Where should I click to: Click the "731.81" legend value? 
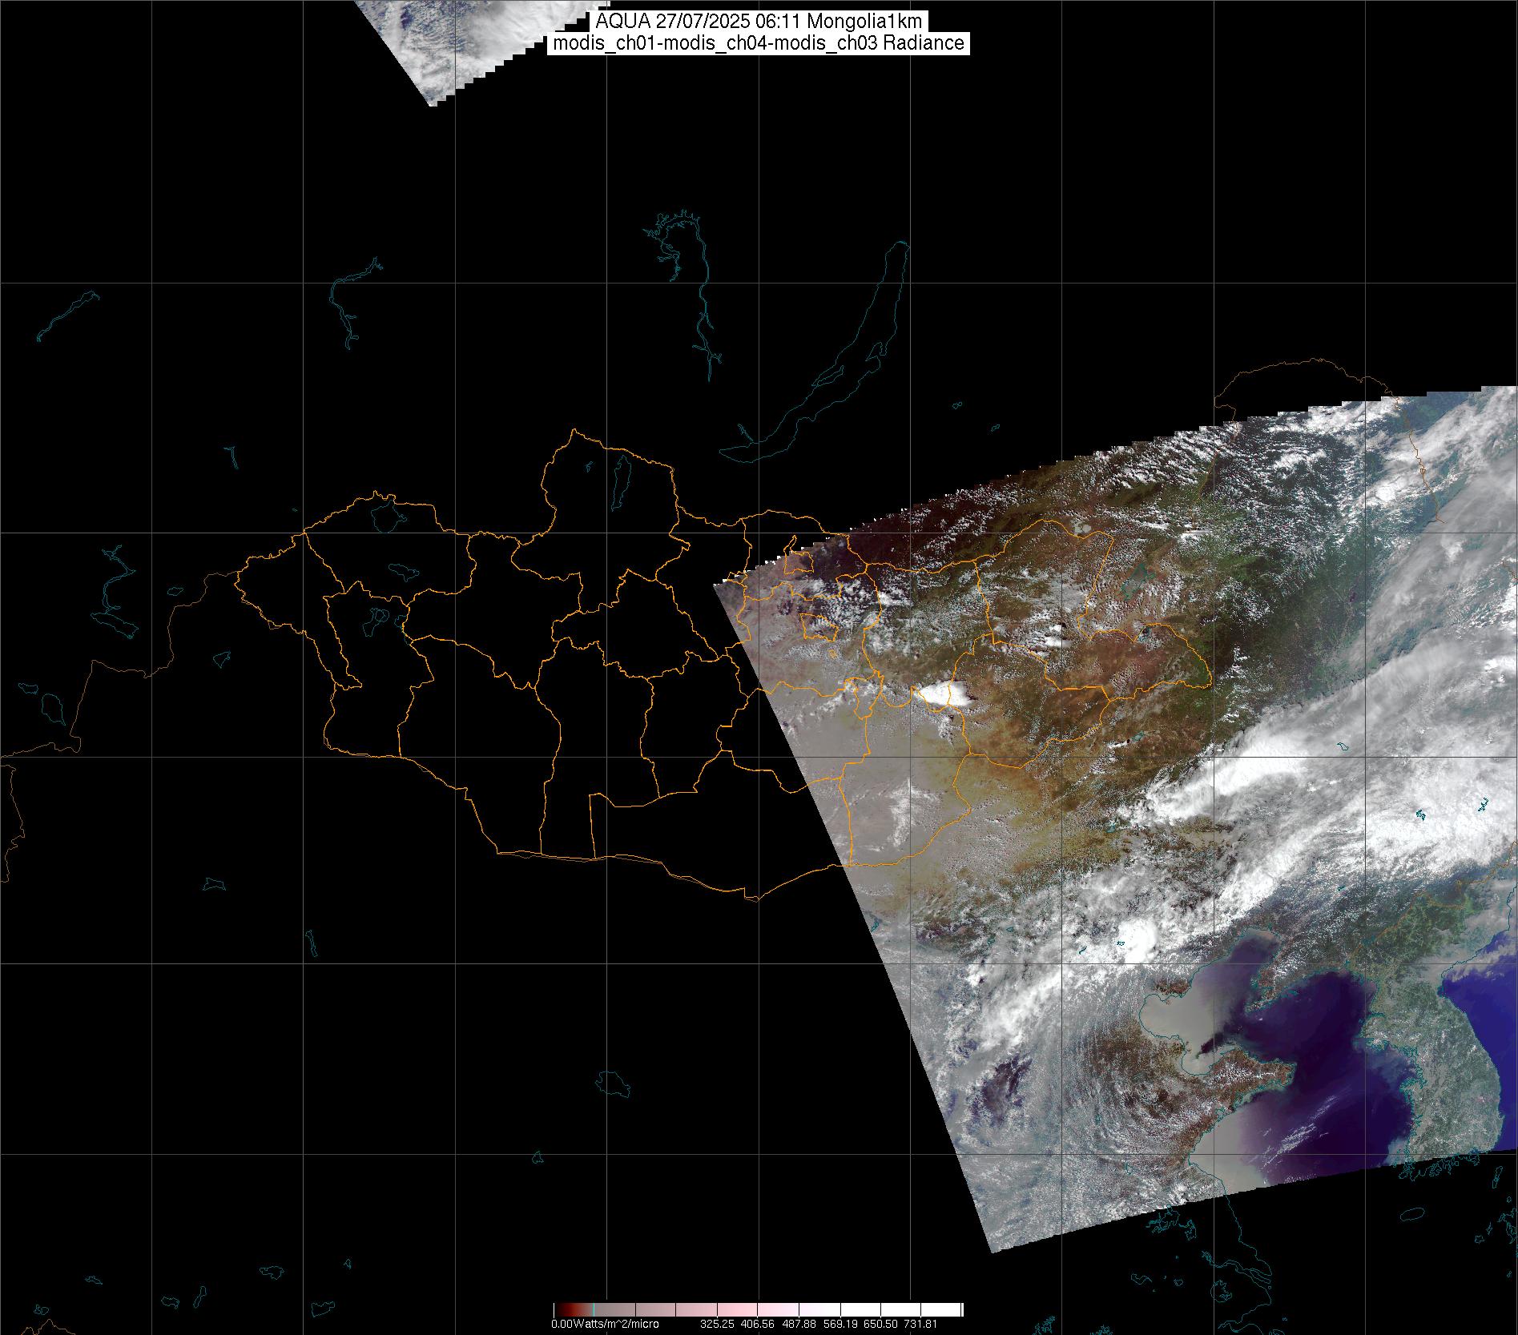(x=920, y=1324)
